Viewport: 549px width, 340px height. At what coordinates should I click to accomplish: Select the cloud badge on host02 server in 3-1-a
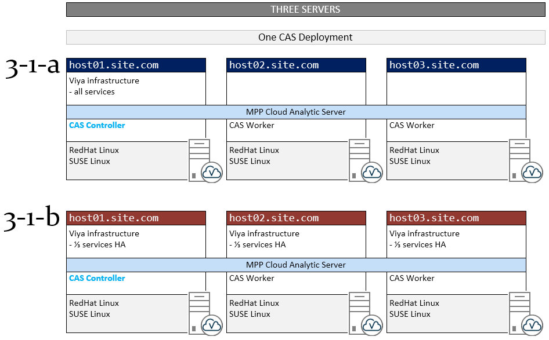tap(372, 172)
